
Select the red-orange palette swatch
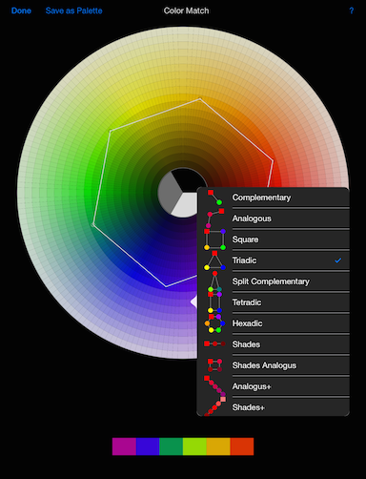[x=242, y=447]
